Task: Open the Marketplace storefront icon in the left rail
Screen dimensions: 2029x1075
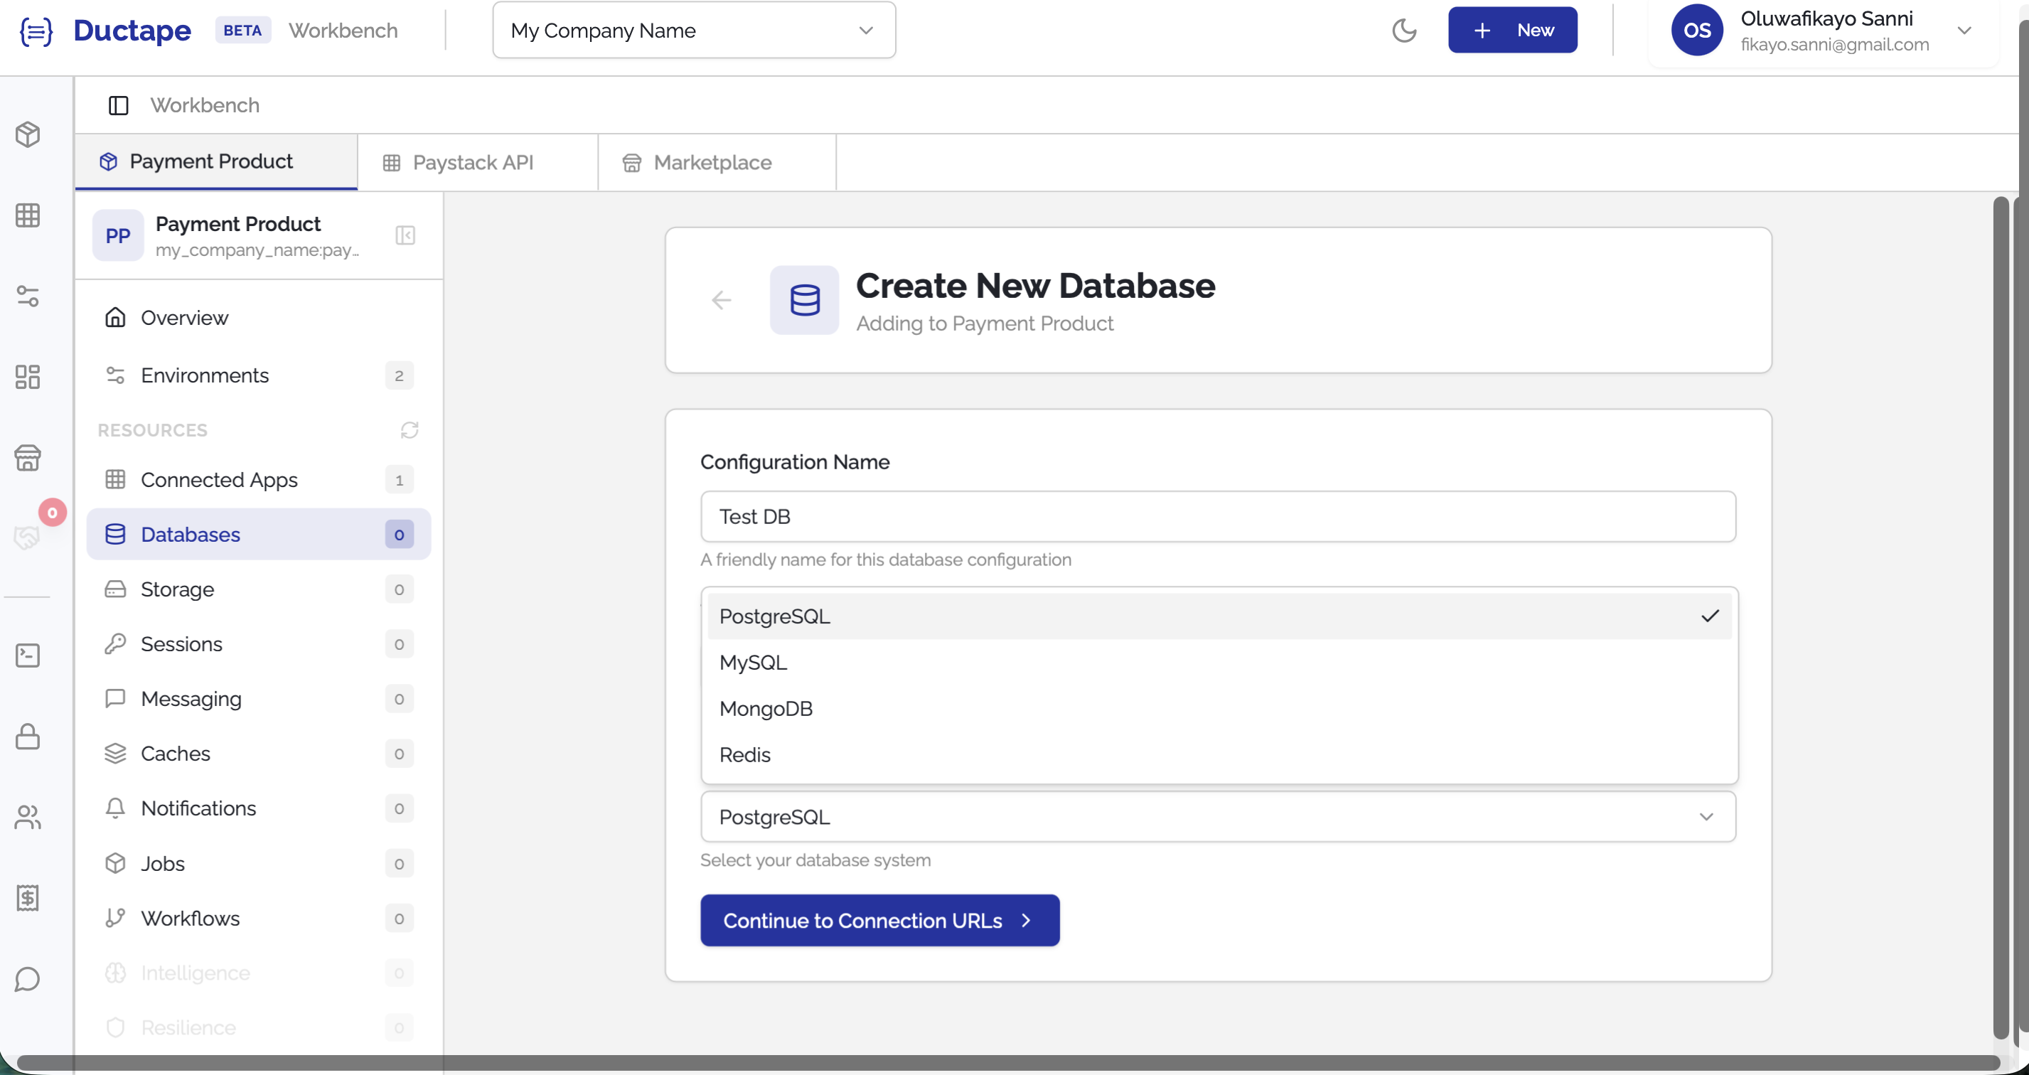Action: [x=28, y=459]
